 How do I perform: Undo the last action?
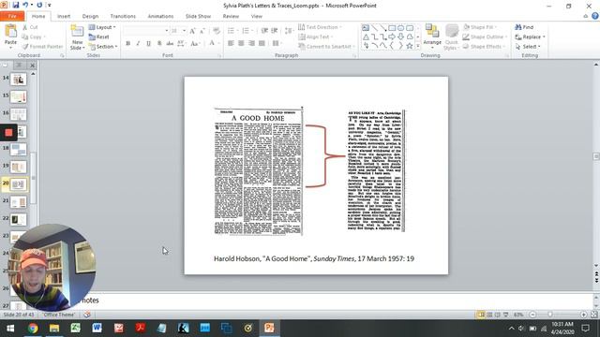(x=25, y=5)
